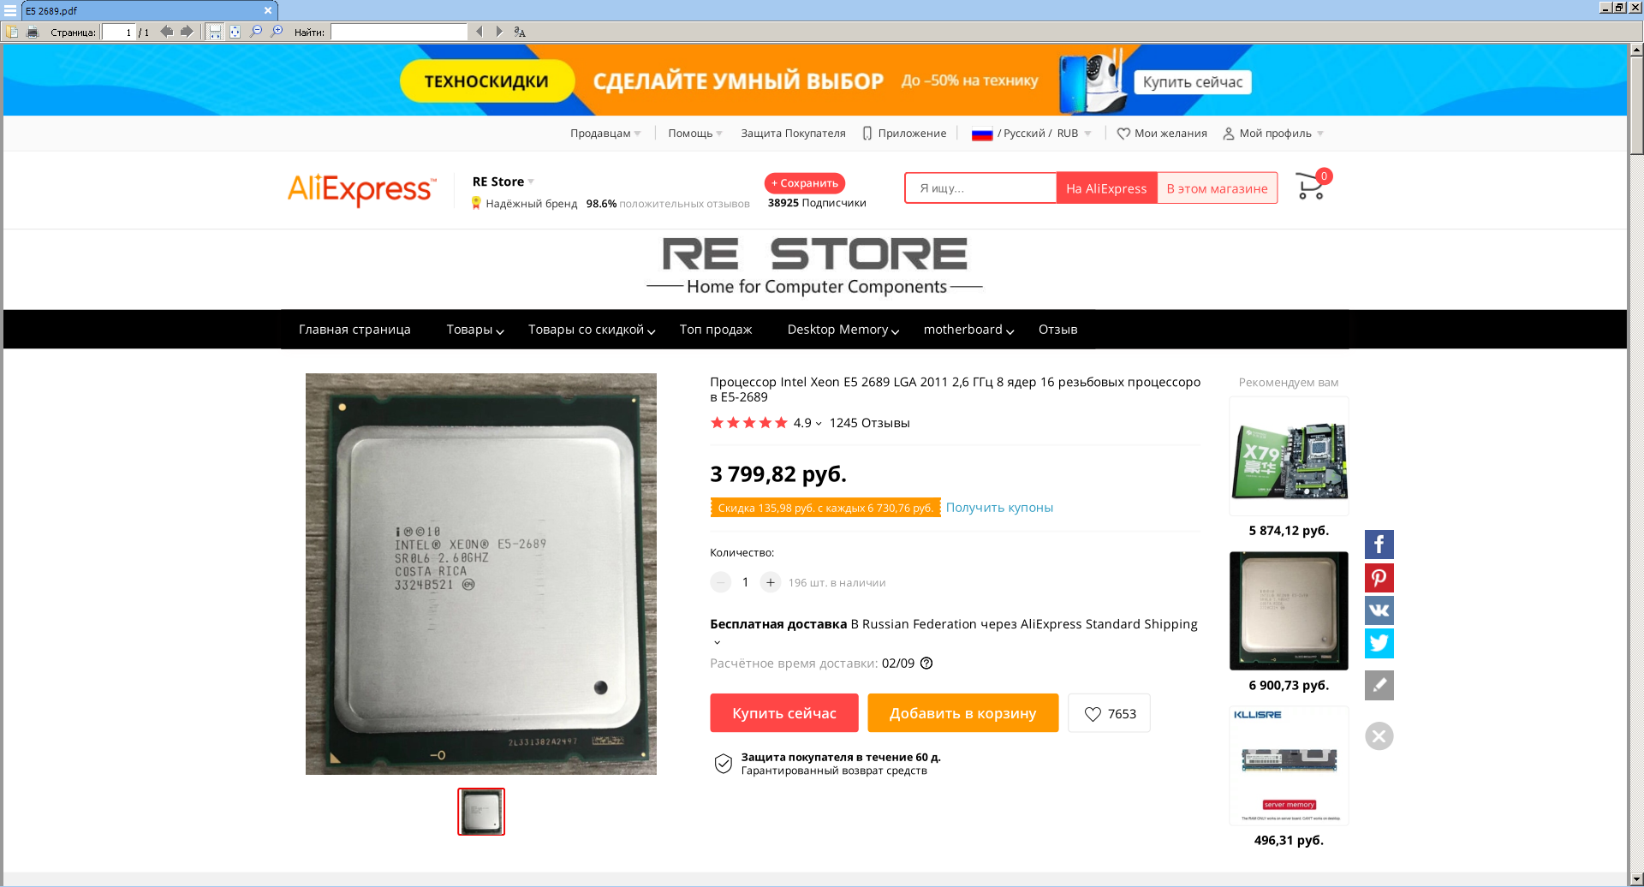The height and width of the screenshot is (887, 1644).
Task: Expand the Desktop Memory dropdown
Action: (x=843, y=330)
